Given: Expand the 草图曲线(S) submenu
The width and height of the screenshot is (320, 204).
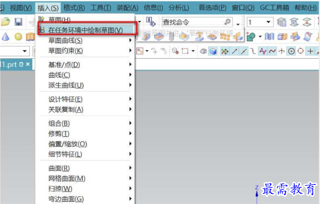Looking at the screenshot, I should coord(131,40).
